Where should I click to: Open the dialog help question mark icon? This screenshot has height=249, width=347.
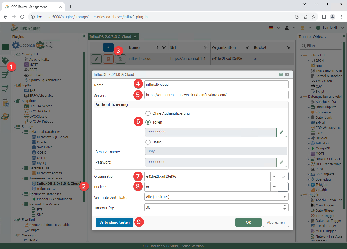[x=281, y=74]
